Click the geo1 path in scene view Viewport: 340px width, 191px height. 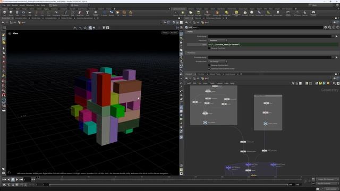(x=22, y=22)
